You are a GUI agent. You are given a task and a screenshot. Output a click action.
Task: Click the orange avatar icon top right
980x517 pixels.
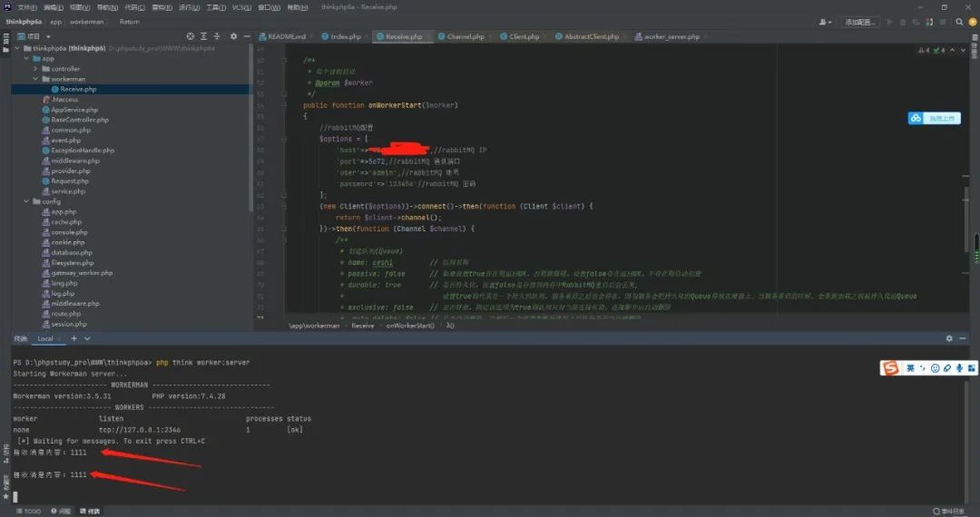[x=973, y=22]
